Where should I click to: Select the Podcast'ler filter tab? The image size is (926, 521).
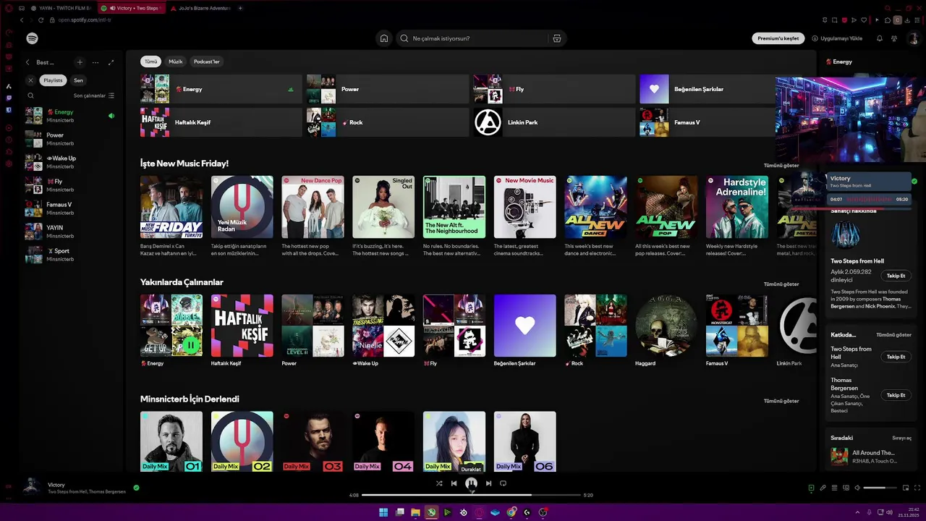click(x=206, y=62)
